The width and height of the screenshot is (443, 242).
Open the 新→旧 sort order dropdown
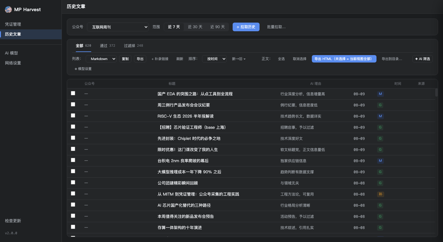pos(239,59)
